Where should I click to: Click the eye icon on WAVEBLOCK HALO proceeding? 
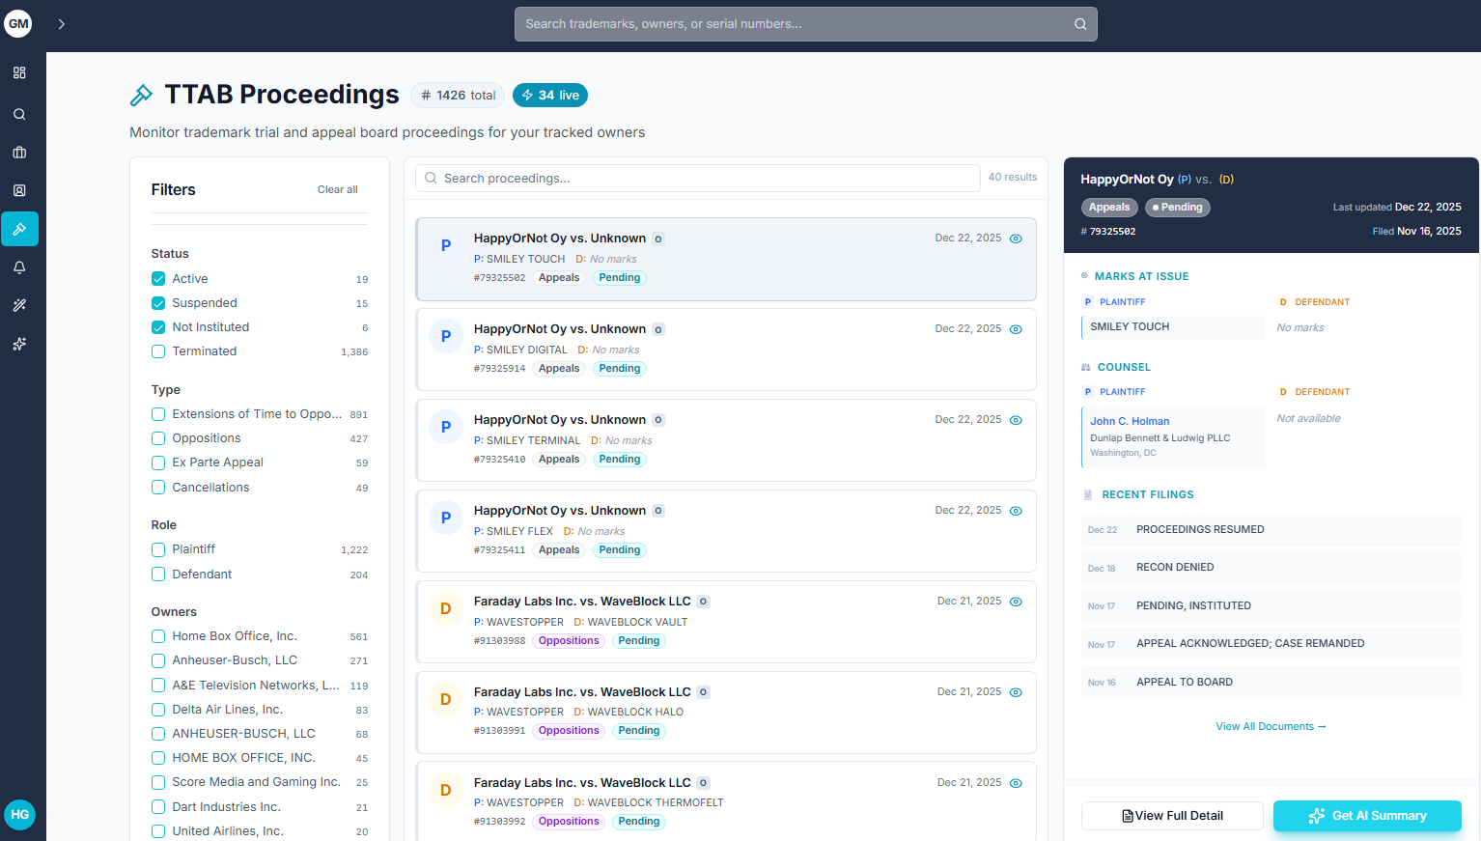coord(1016,692)
